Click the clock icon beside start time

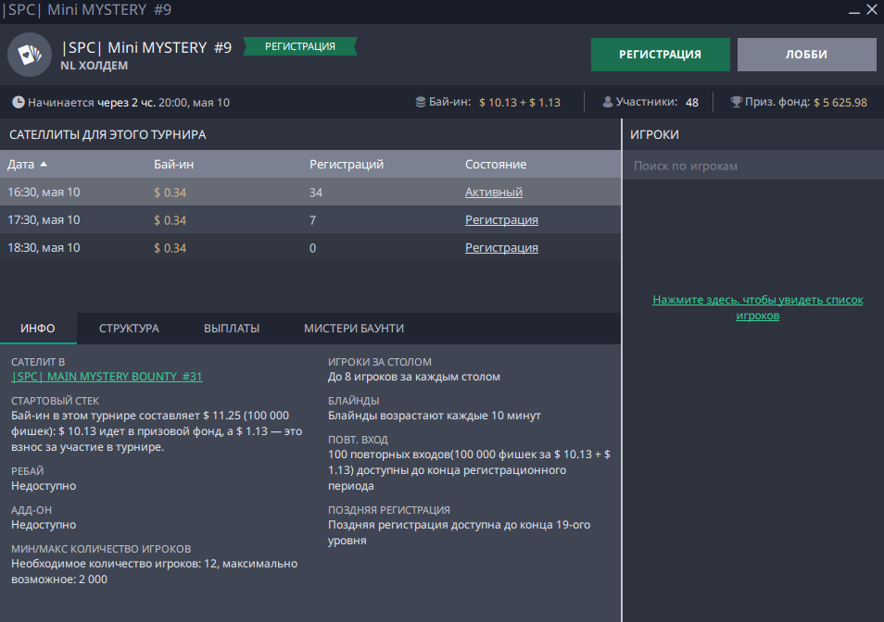[19, 103]
